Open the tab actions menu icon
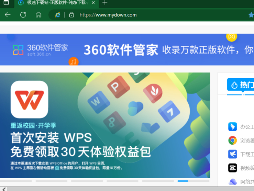 (x=6, y=2)
